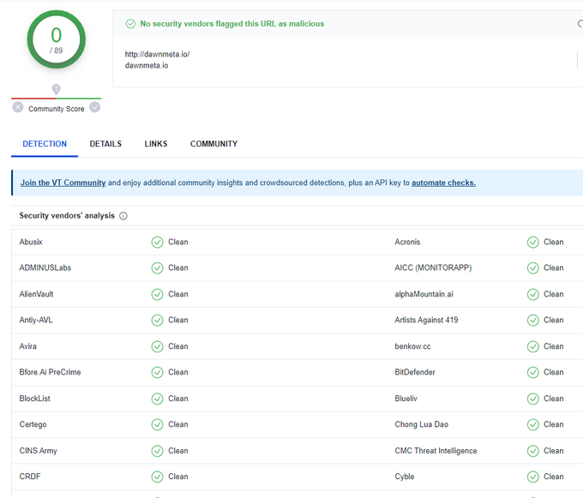The height and width of the screenshot is (498, 583).
Task: Click the green check icon in the no-malicious banner
Action: pyautogui.click(x=130, y=24)
